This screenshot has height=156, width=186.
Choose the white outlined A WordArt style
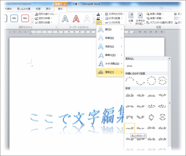click(87, 19)
